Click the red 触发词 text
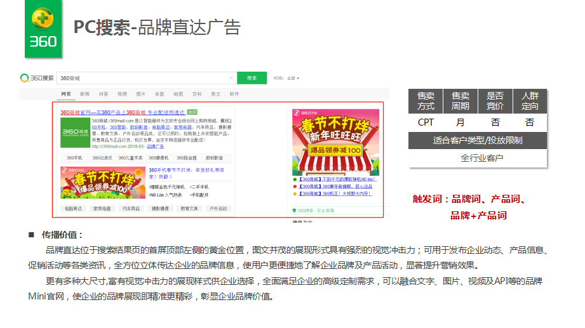The width and height of the screenshot is (585, 328). click(x=469, y=207)
